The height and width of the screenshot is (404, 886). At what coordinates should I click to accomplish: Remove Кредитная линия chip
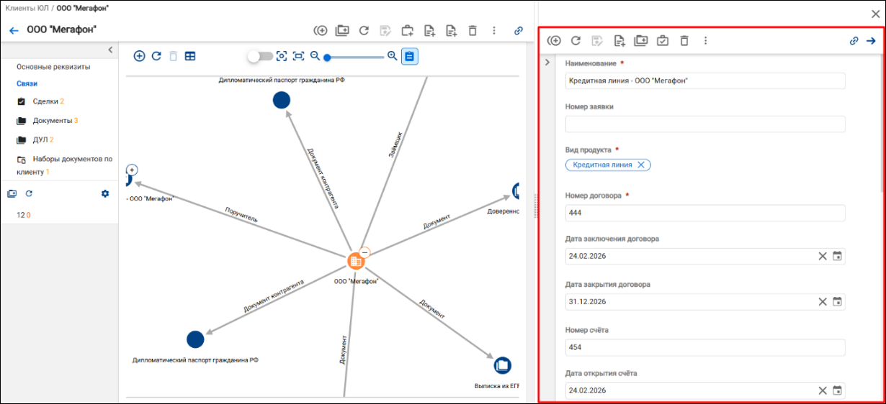[x=640, y=165]
